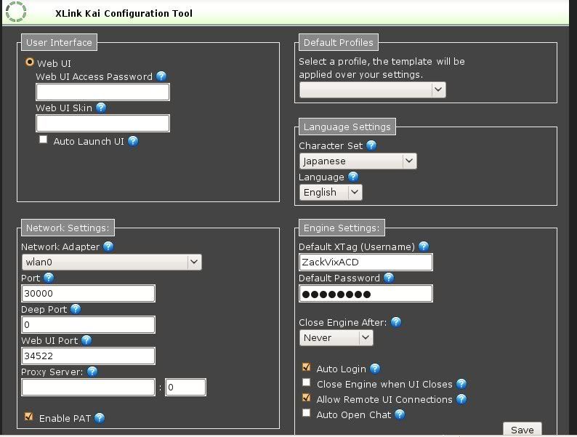Open the Default Profiles dropdown
Screen dimensions: 577x437
coord(372,89)
